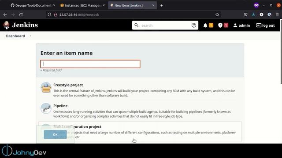Screen dimensions: 282x158
Task: Open the browser downloads icon
Action: coord(253,14)
